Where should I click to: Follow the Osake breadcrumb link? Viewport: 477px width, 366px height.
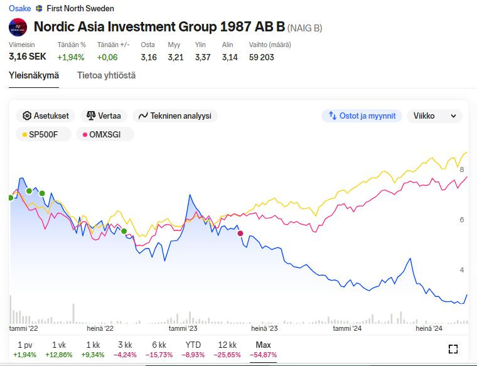pyautogui.click(x=20, y=9)
